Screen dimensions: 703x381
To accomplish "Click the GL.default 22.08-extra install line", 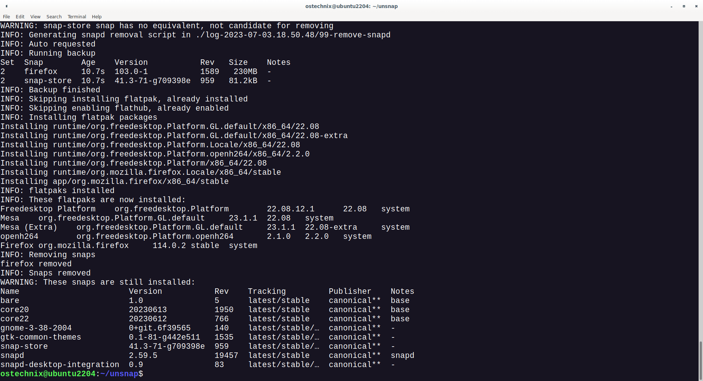I will [174, 136].
